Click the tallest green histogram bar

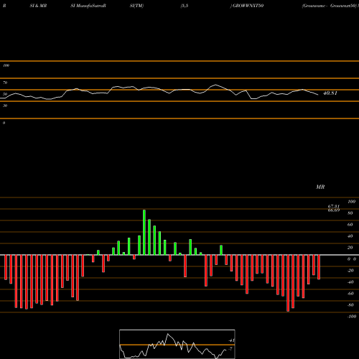point(144,232)
